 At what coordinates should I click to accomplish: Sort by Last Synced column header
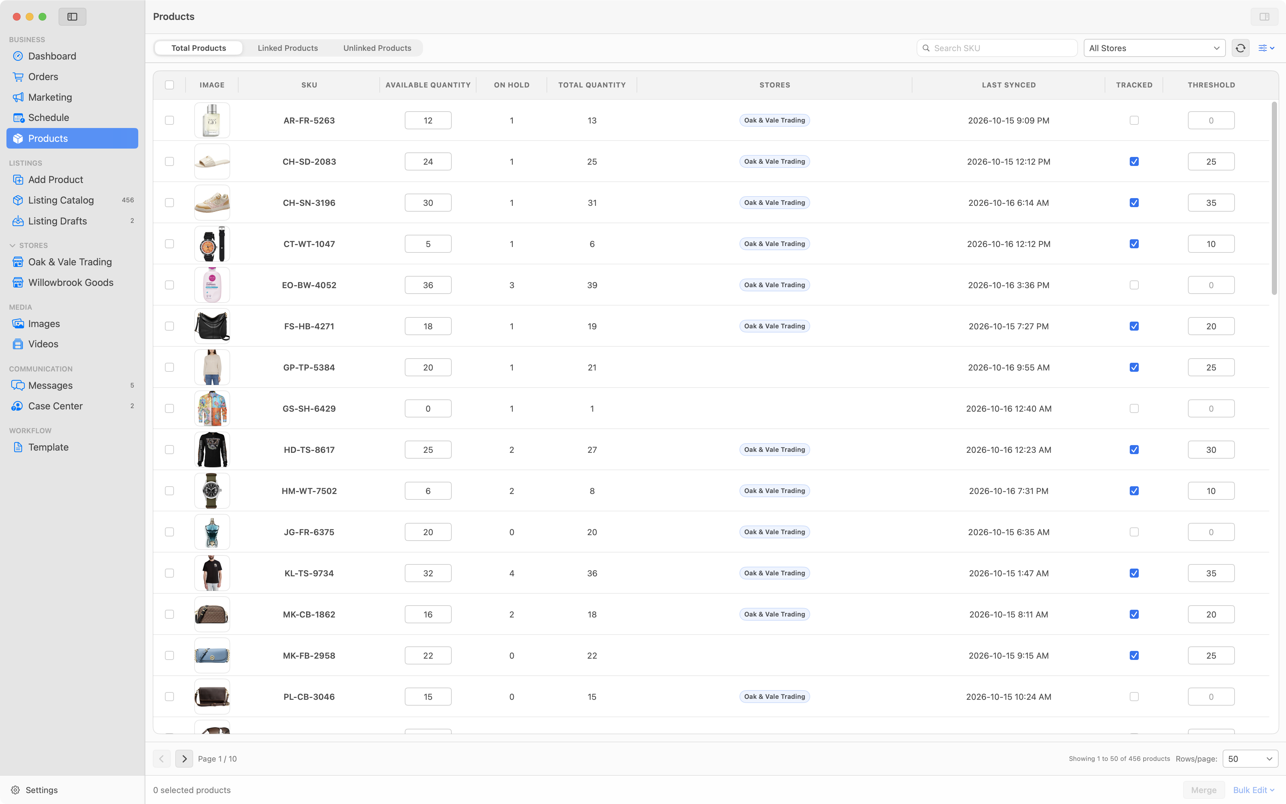(x=1008, y=85)
